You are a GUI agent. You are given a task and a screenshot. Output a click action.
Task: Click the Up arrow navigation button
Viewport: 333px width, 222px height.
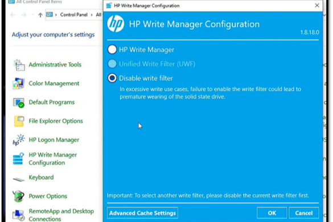(x=40, y=15)
